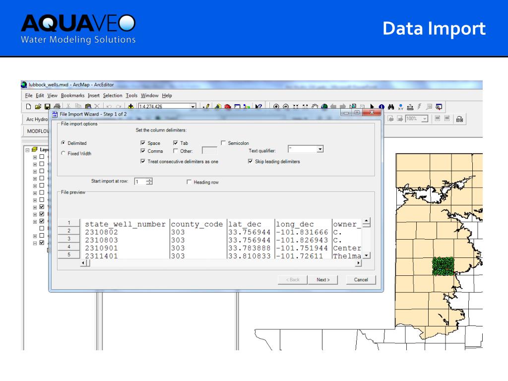Click the Paste clipboard icon
The width and height of the screenshot is (508, 381).
pos(88,106)
